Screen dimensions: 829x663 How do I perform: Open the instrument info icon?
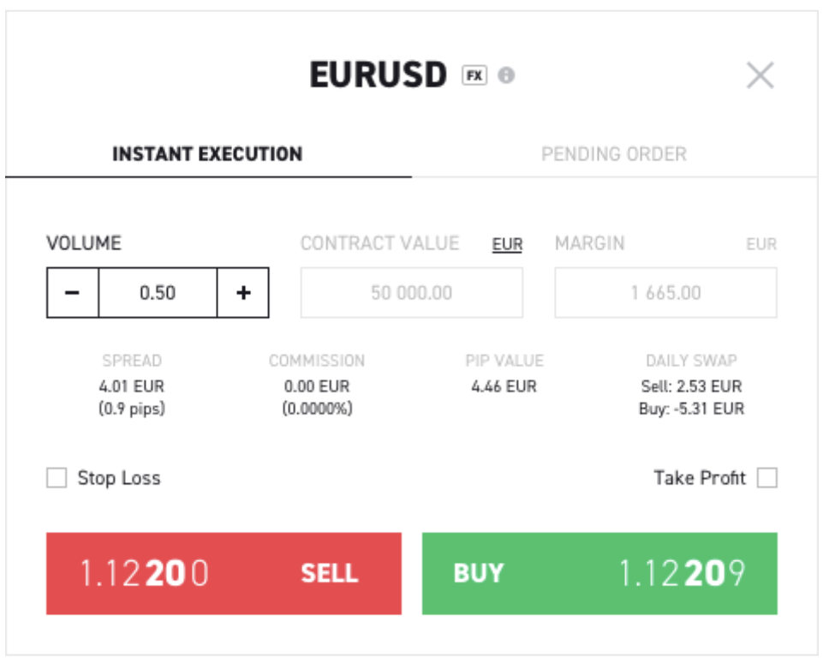[506, 75]
